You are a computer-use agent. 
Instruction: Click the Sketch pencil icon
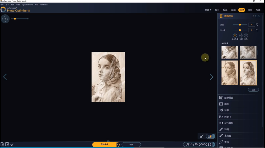coord(221,142)
